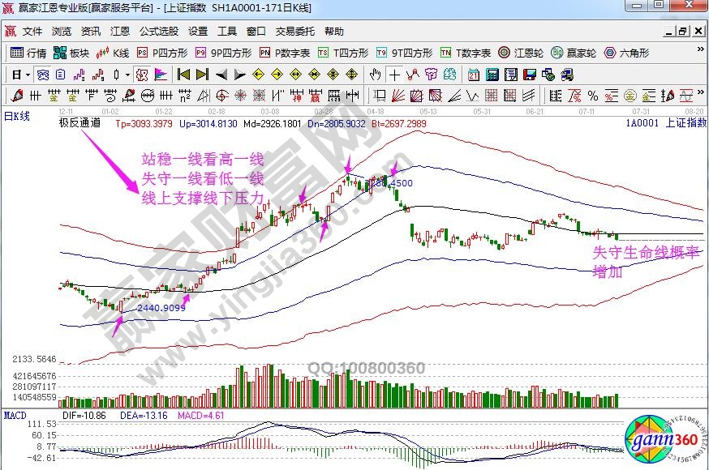This screenshot has width=709, height=470.
Task: Toggle the crosshair cursor tool
Action: [x=393, y=75]
